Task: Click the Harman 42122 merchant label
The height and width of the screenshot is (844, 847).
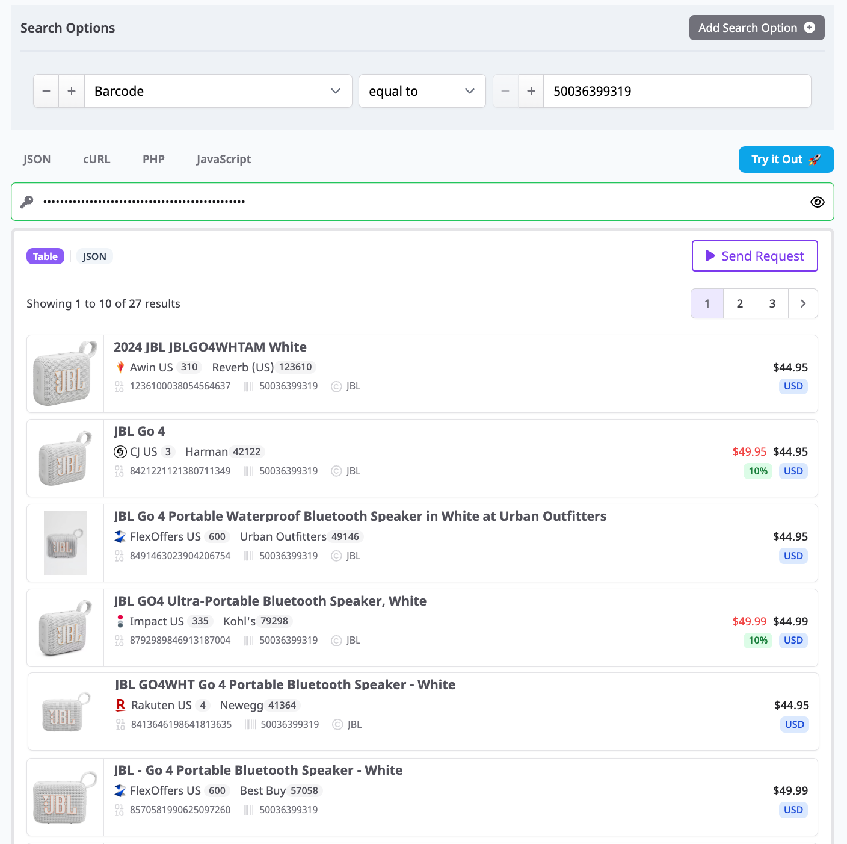Action: [224, 451]
